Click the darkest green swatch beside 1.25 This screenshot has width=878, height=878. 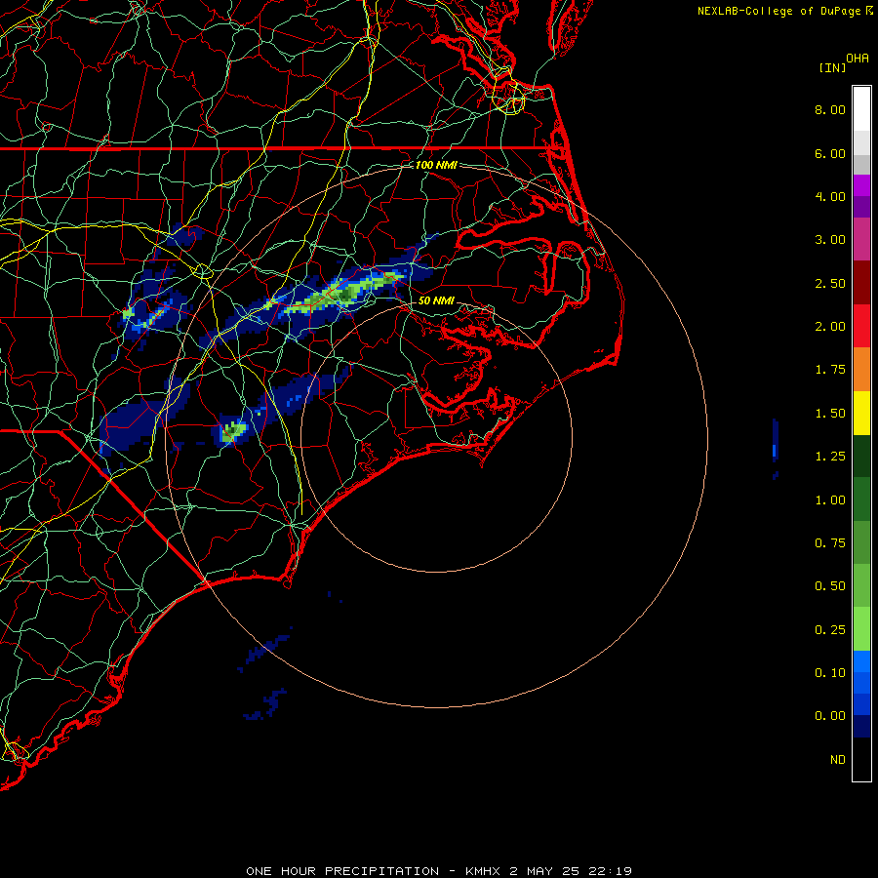coord(861,456)
